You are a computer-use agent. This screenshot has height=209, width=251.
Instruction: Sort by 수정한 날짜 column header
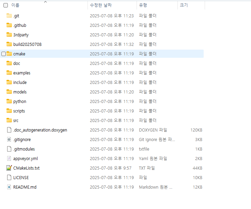point(101,5)
